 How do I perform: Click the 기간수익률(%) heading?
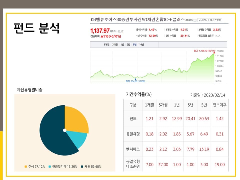point(139,94)
